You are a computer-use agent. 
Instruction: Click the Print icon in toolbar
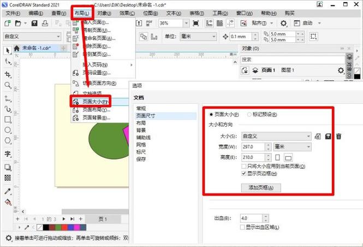coord(45,23)
